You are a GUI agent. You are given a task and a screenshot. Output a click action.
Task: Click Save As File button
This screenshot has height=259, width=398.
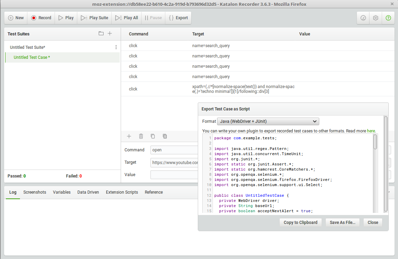pos(342,222)
